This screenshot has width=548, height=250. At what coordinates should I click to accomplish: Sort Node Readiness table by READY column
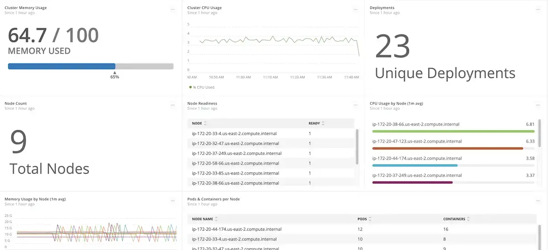pyautogui.click(x=316, y=123)
